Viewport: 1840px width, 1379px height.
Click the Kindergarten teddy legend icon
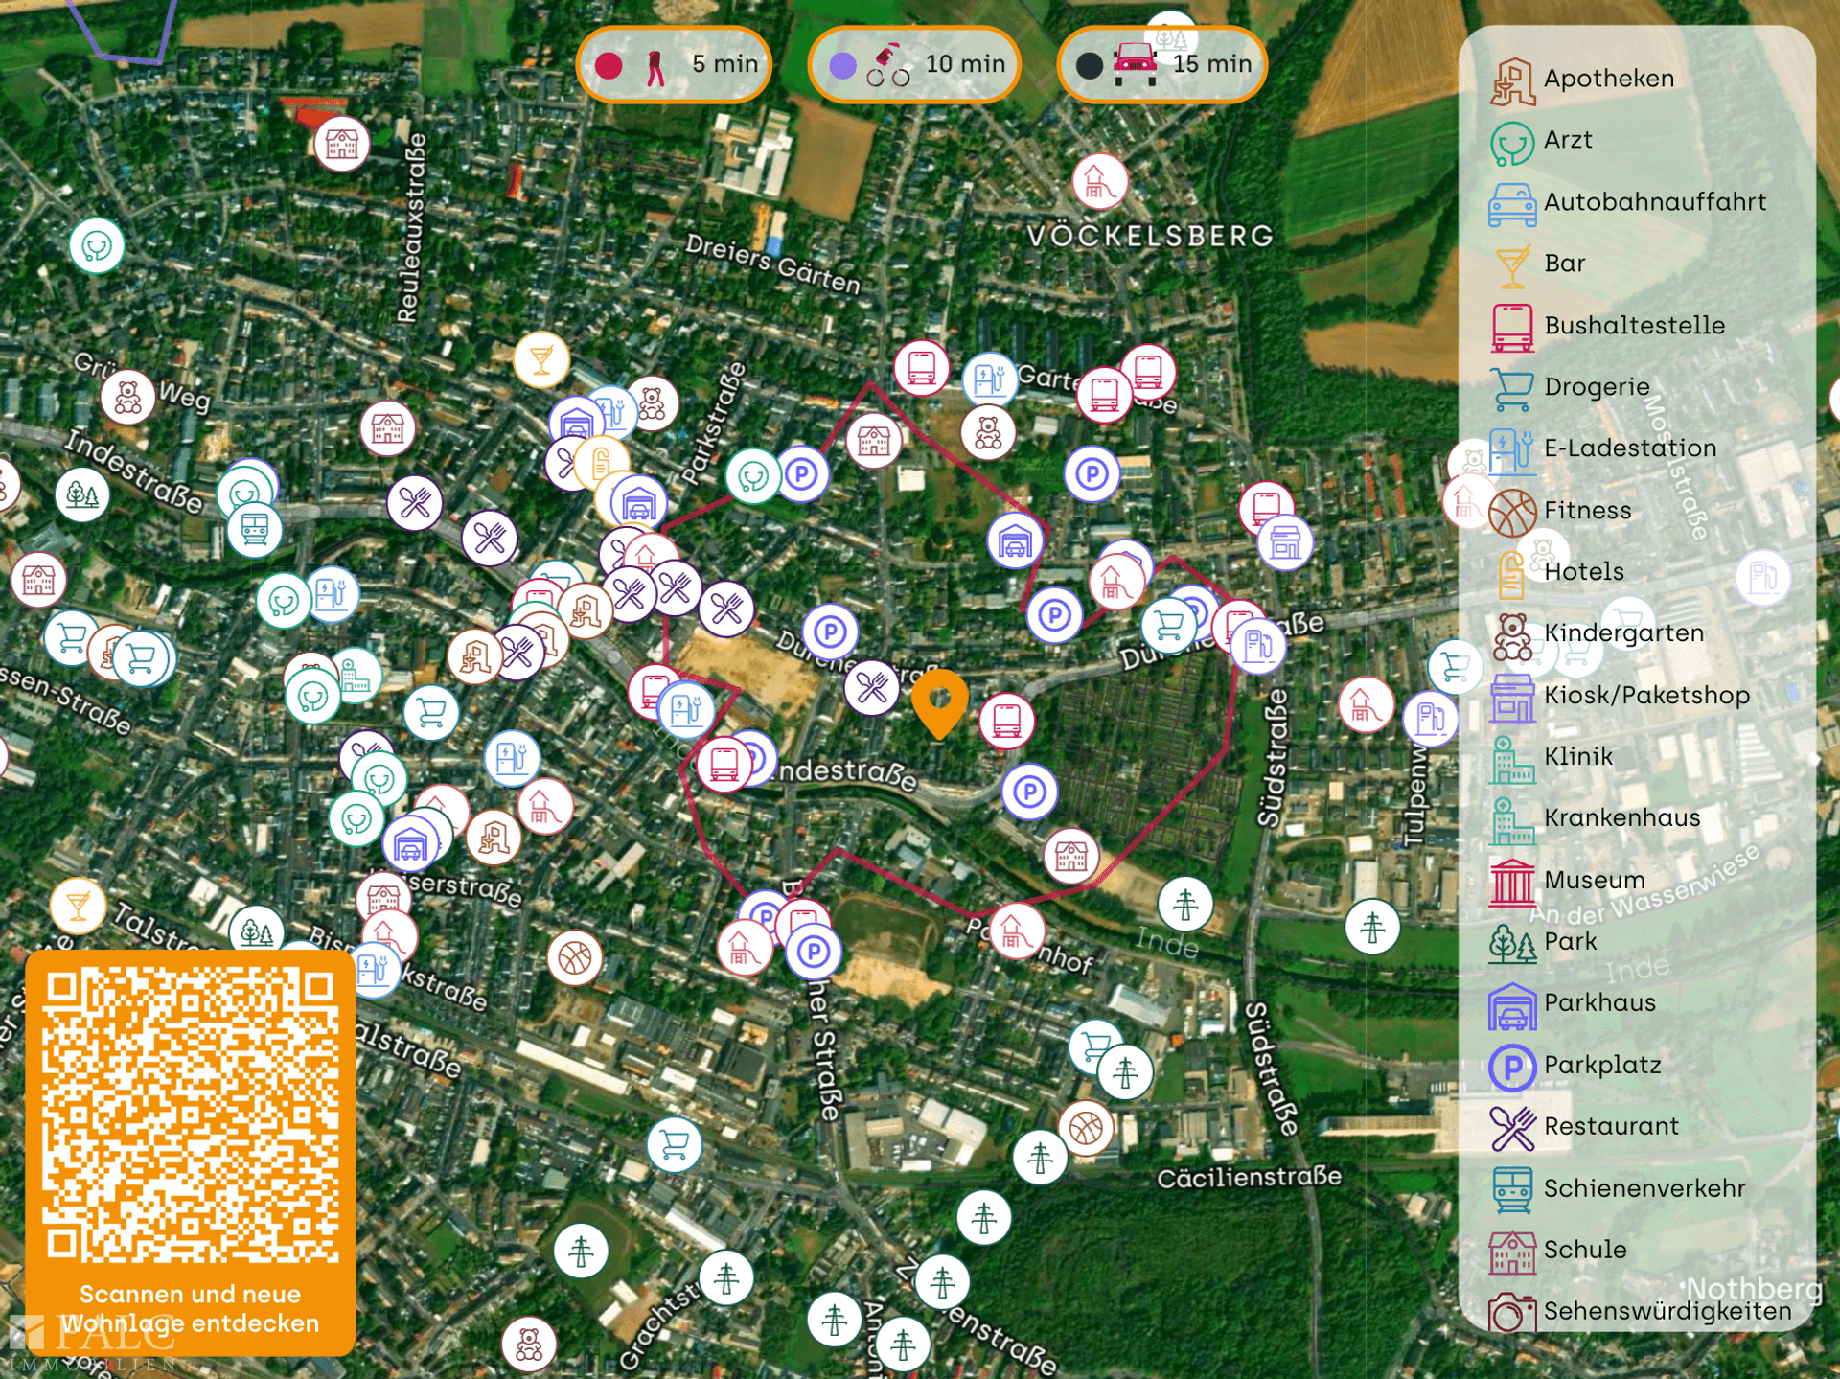pos(1512,635)
